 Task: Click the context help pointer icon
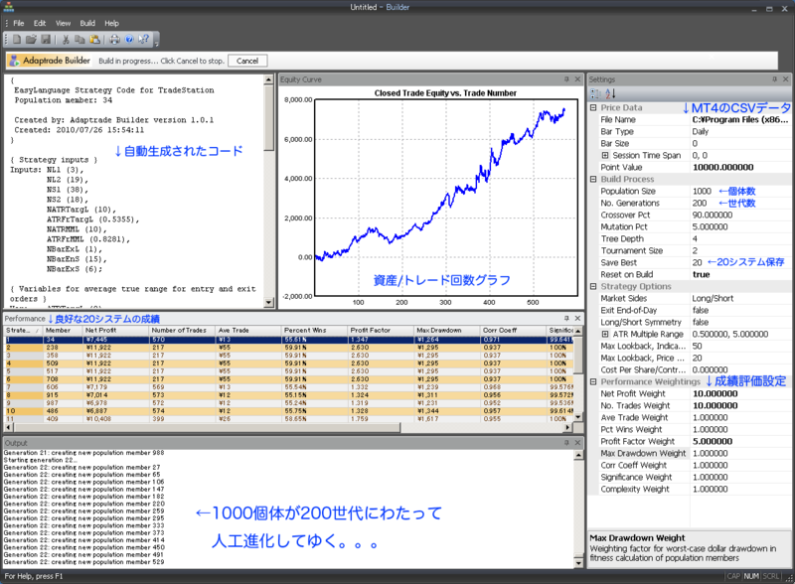pyautogui.click(x=144, y=39)
